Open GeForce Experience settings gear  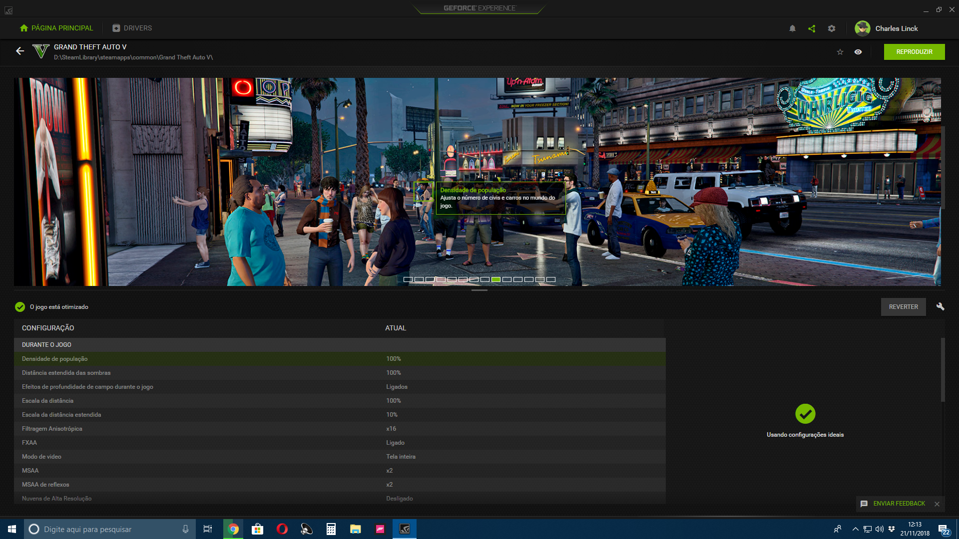click(x=832, y=28)
